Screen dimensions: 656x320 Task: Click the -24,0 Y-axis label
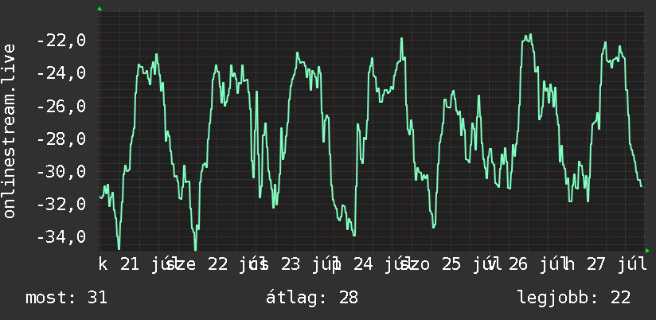point(61,73)
